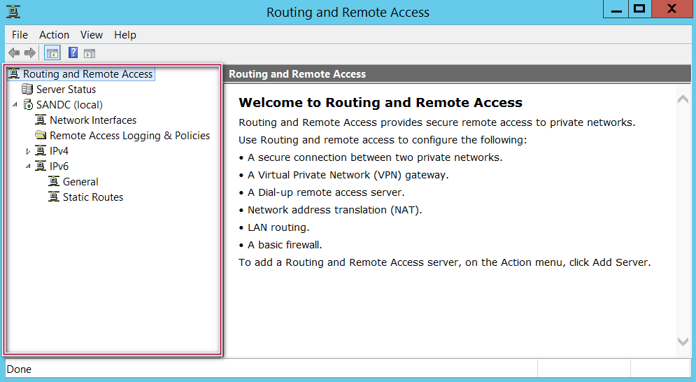The width and height of the screenshot is (696, 382).
Task: Select Remote Access Logging & Policies label
Action: click(129, 136)
